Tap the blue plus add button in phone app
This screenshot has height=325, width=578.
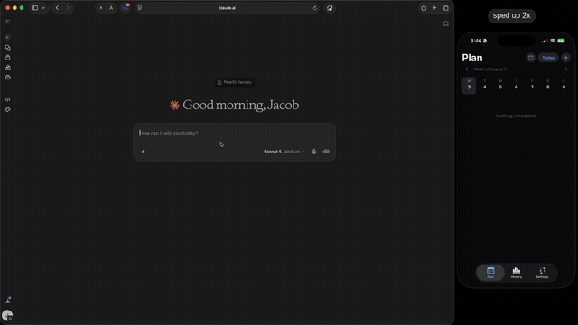[x=566, y=58]
